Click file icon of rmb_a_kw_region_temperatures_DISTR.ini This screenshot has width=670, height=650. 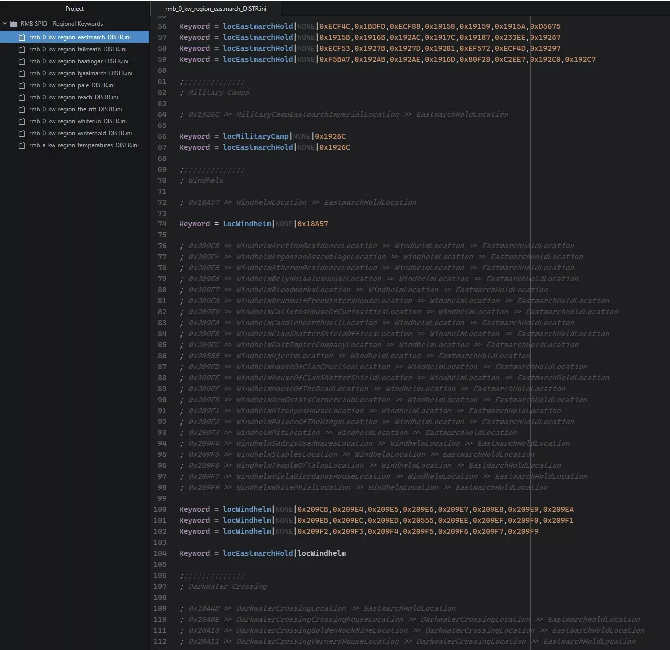click(21, 145)
